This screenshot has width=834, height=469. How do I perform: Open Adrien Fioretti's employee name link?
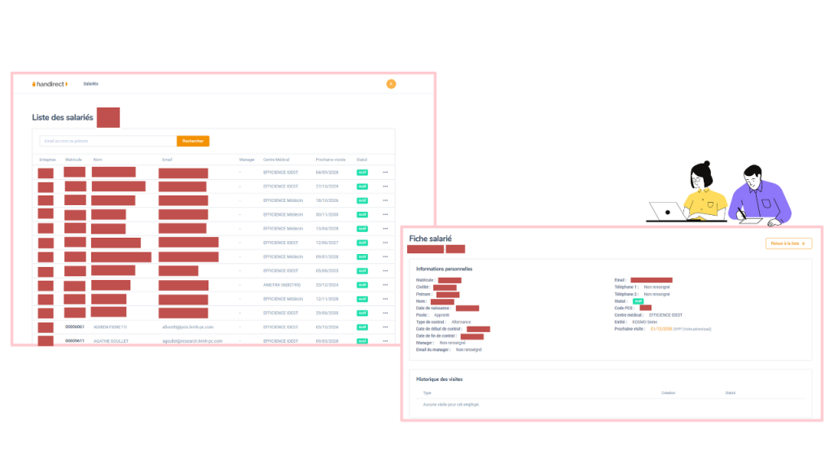[110, 327]
